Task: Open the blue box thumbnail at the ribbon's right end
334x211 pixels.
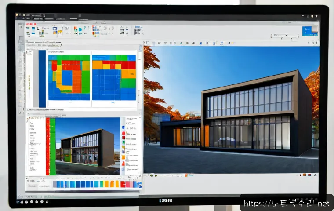Action: pos(310,31)
